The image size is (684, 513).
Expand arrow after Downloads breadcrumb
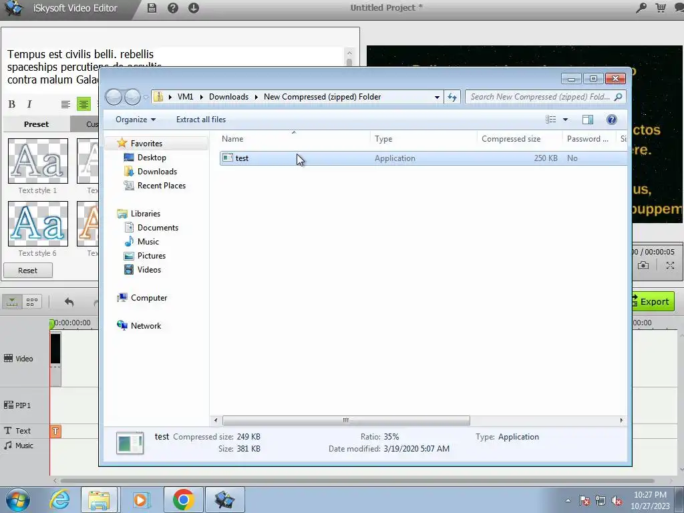[256, 97]
